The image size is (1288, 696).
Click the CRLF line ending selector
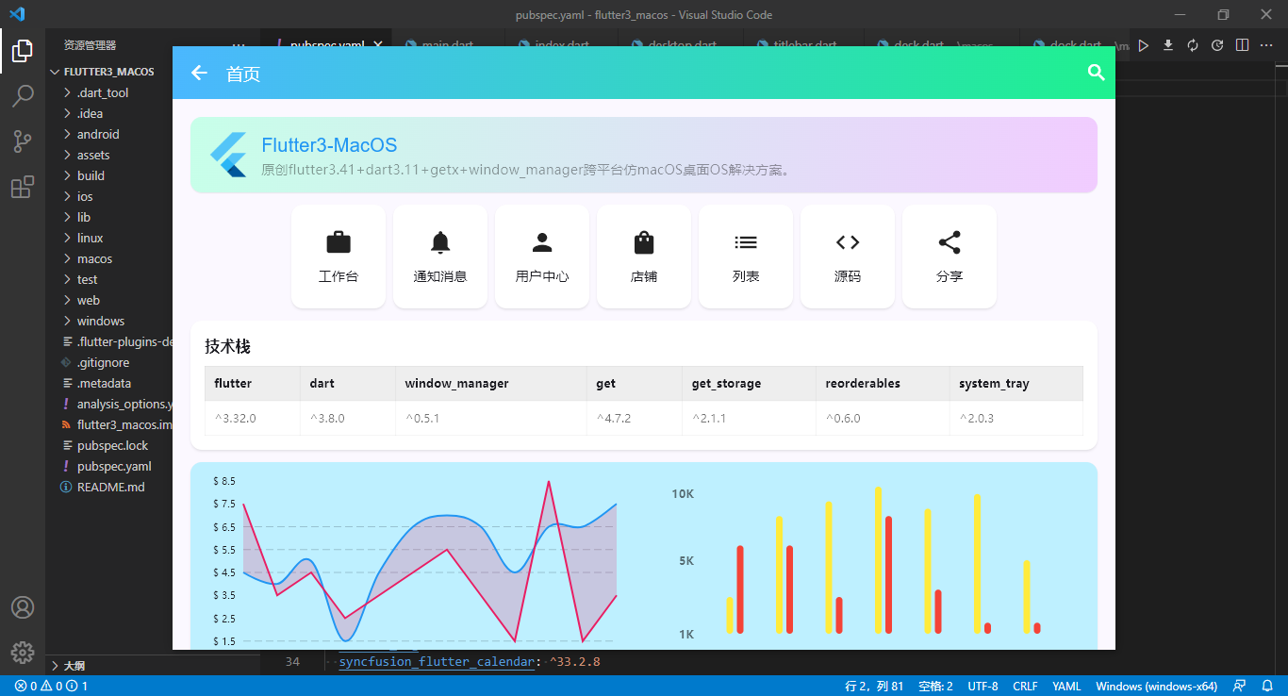pyautogui.click(x=1027, y=687)
